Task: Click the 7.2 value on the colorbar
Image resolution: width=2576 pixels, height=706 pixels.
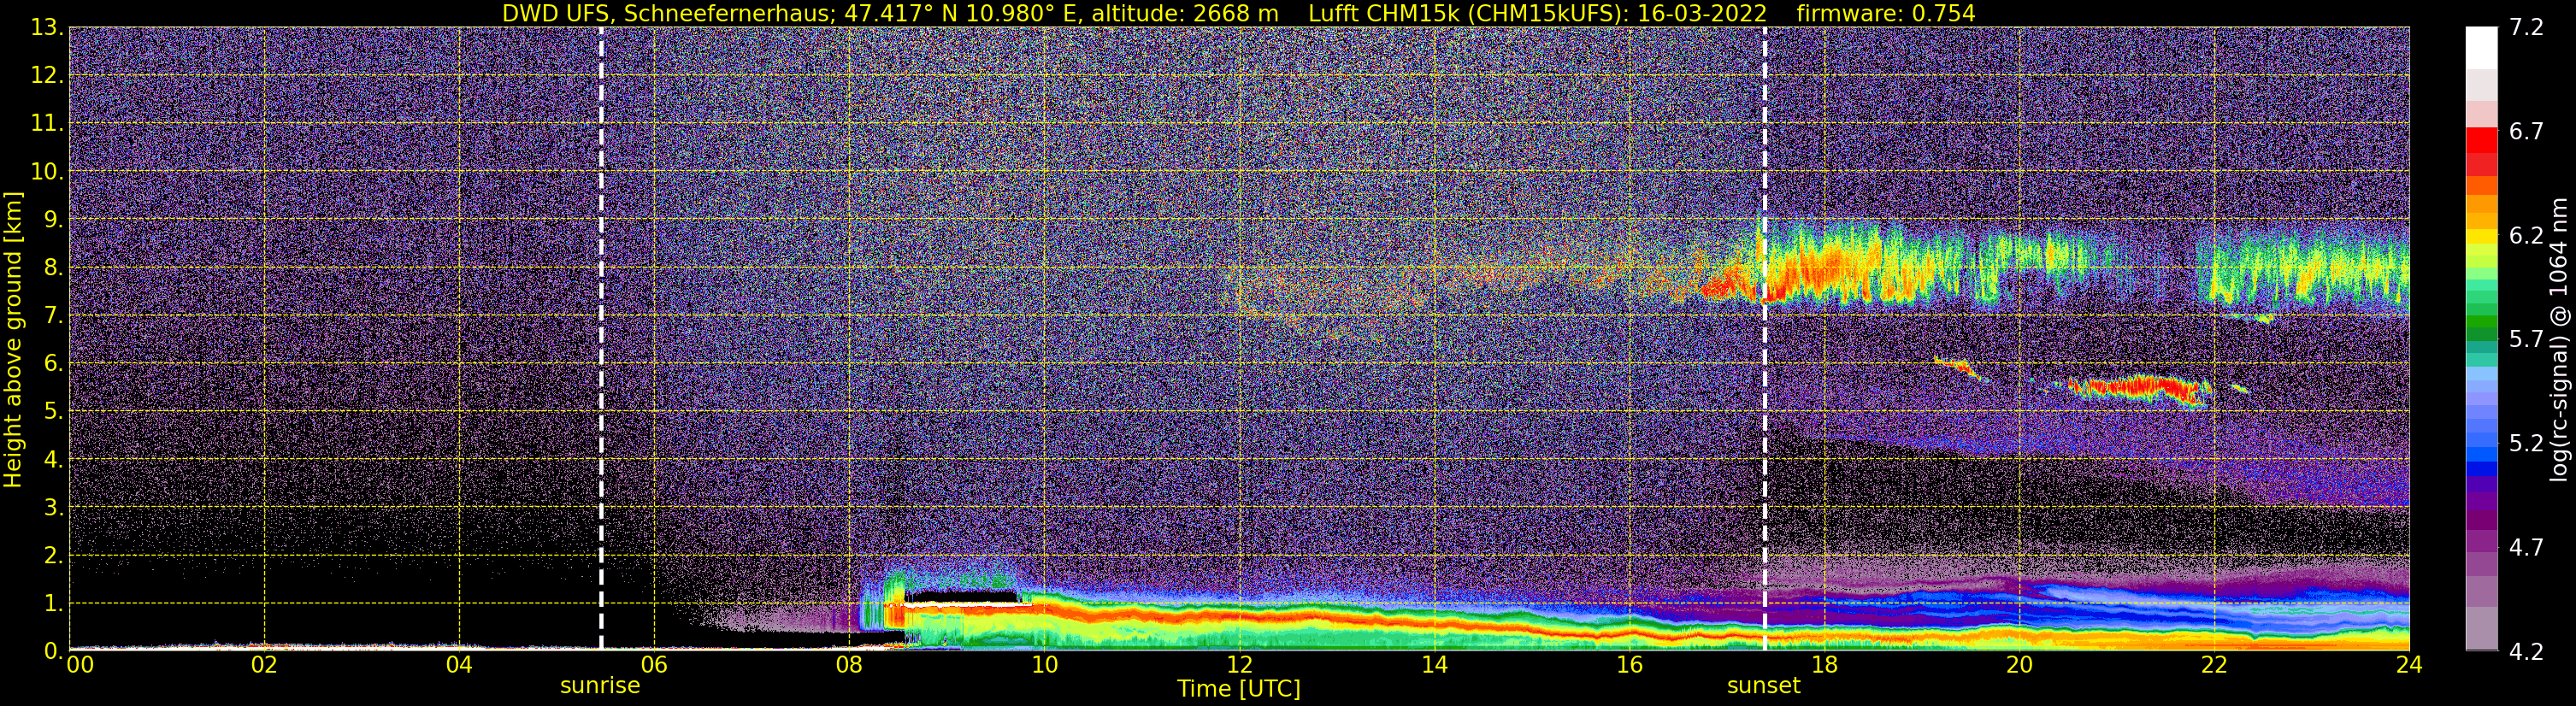Action: click(x=2526, y=28)
